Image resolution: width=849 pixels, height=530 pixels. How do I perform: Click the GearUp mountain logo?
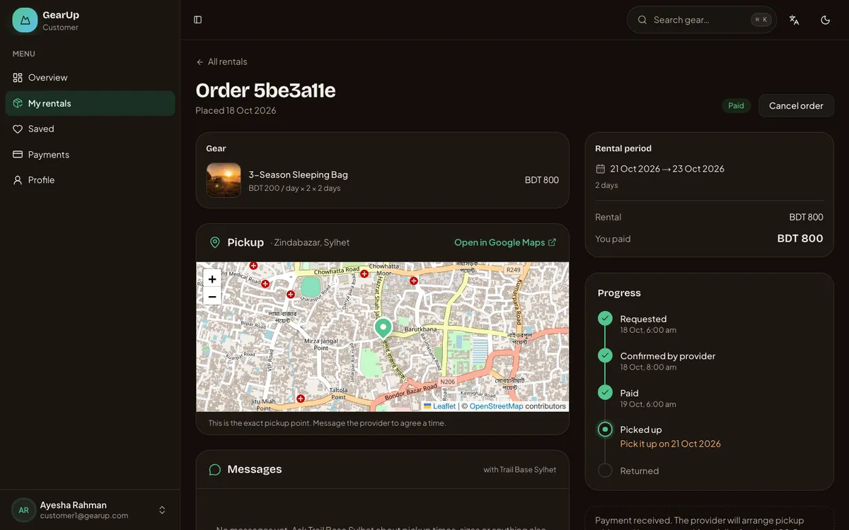[25, 20]
